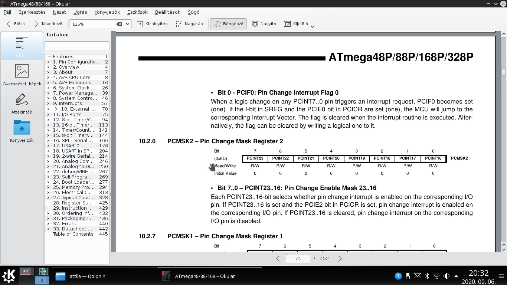The width and height of the screenshot is (507, 285).
Task: Click the page number field showing 74
Action: tap(298, 259)
